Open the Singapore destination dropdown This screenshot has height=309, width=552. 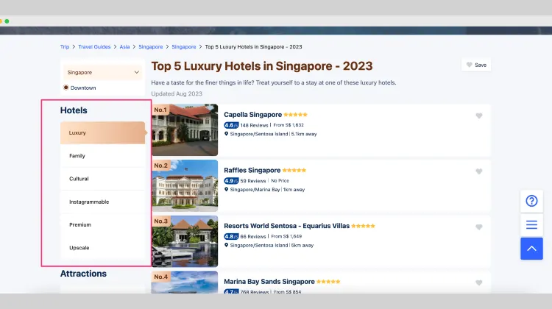pos(103,72)
